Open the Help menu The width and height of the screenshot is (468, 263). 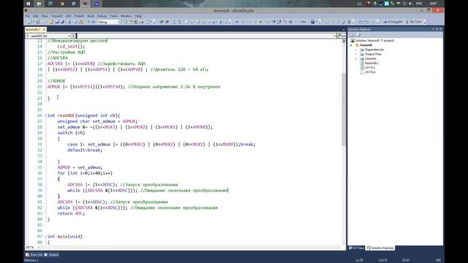(138, 16)
